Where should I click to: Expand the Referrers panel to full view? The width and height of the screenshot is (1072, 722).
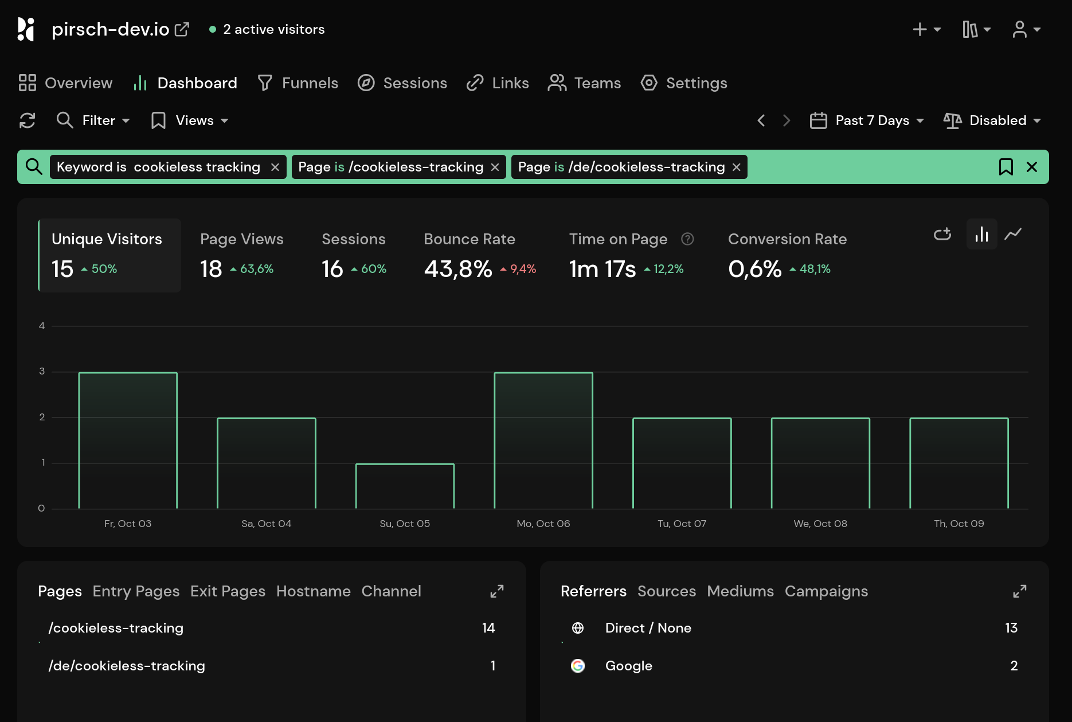coord(1019,591)
